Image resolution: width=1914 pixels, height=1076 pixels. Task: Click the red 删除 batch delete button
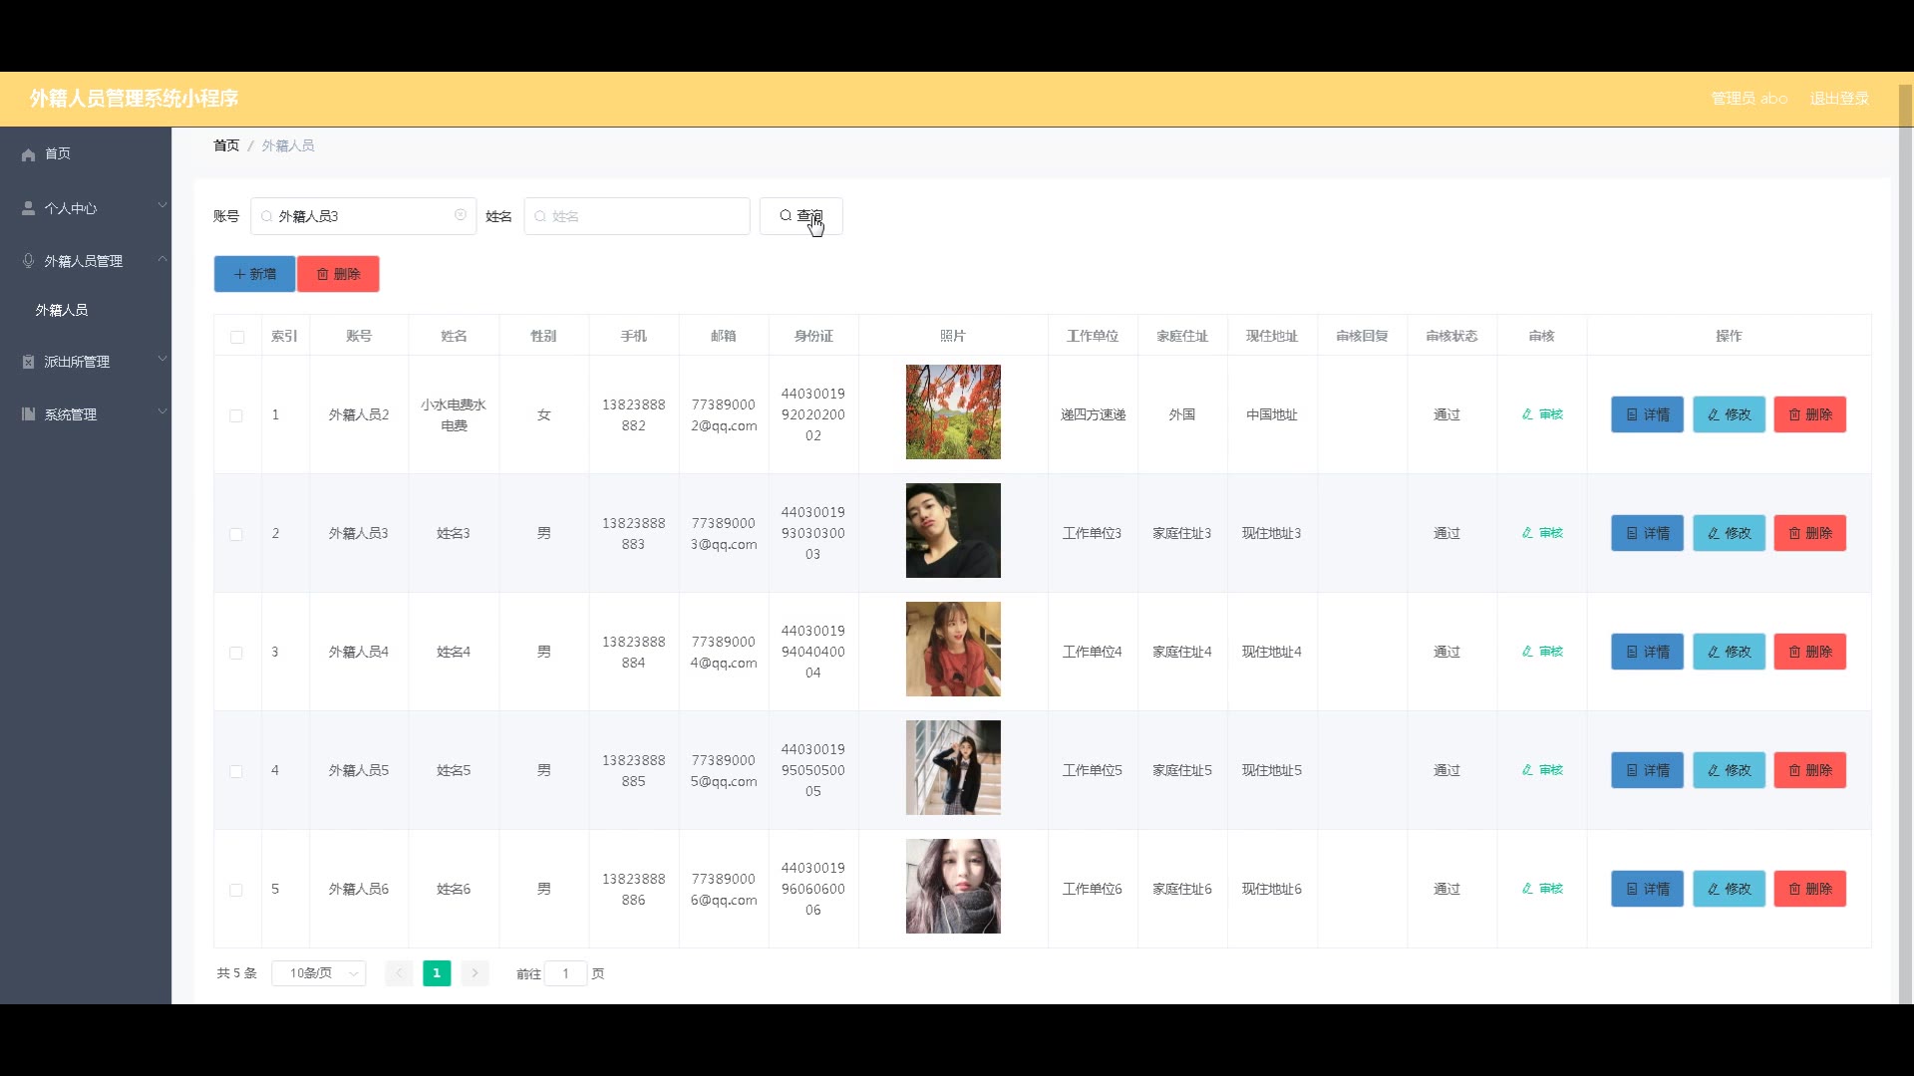click(338, 274)
